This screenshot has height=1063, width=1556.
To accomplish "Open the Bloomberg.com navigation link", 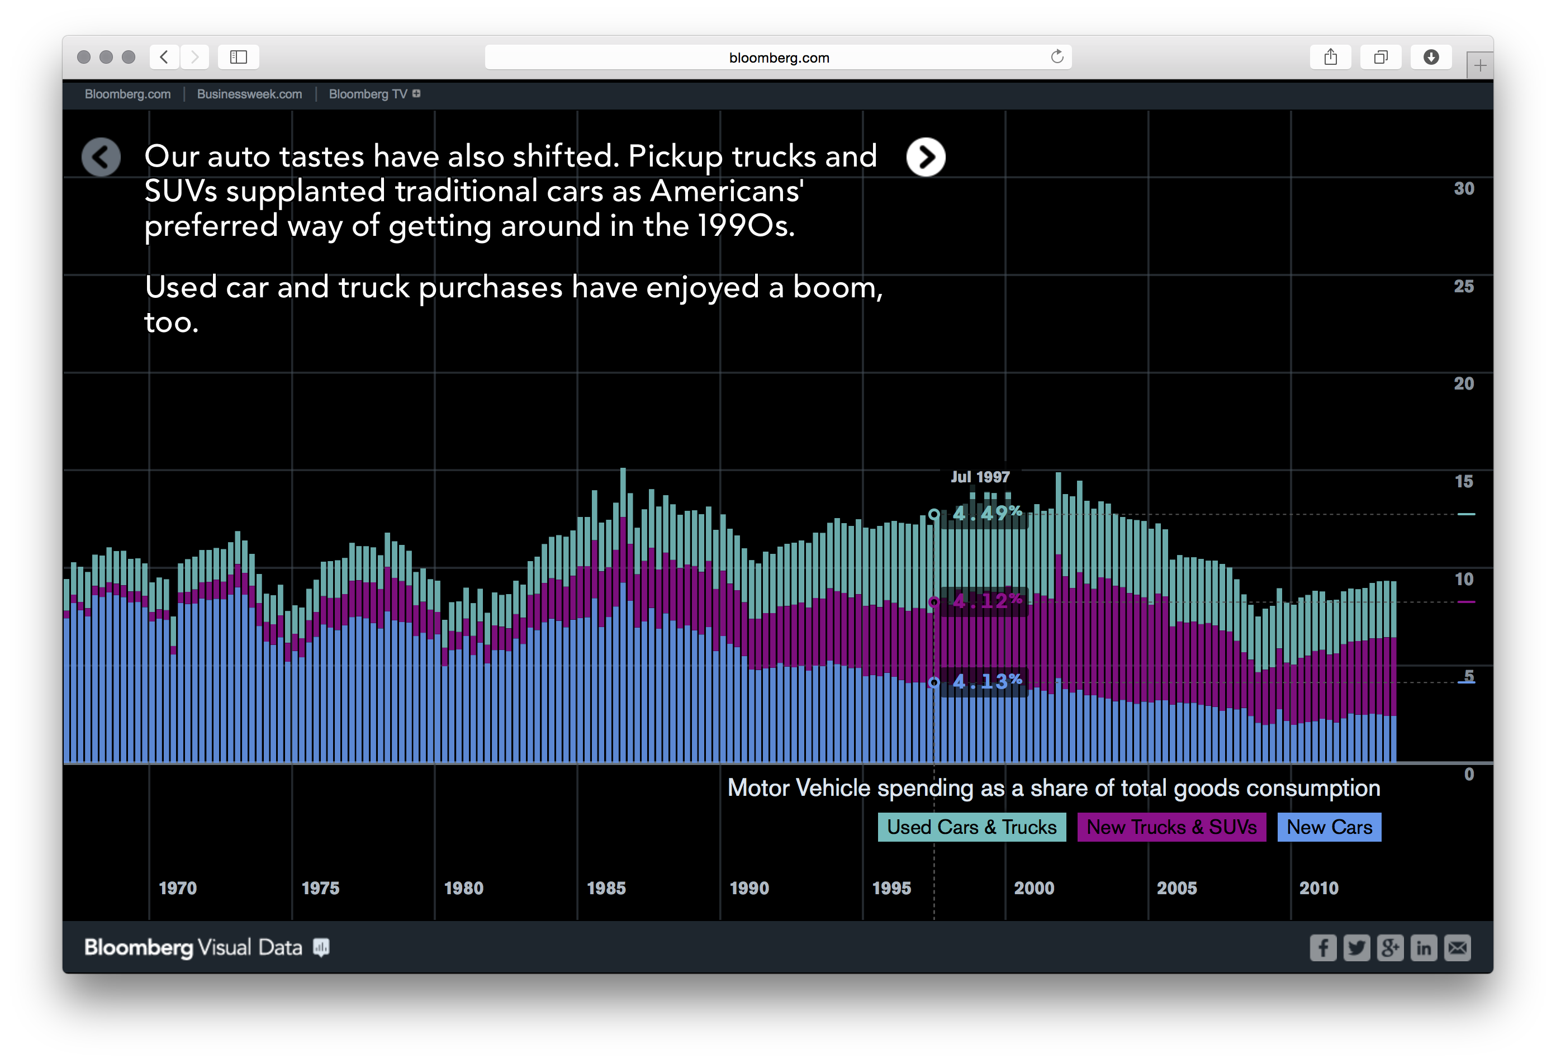I will (127, 94).
